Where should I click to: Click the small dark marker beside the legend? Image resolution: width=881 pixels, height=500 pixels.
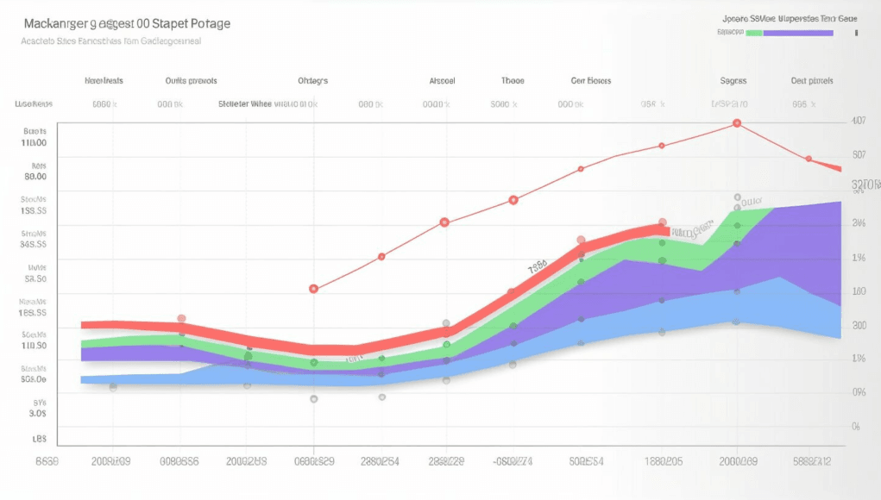point(856,33)
